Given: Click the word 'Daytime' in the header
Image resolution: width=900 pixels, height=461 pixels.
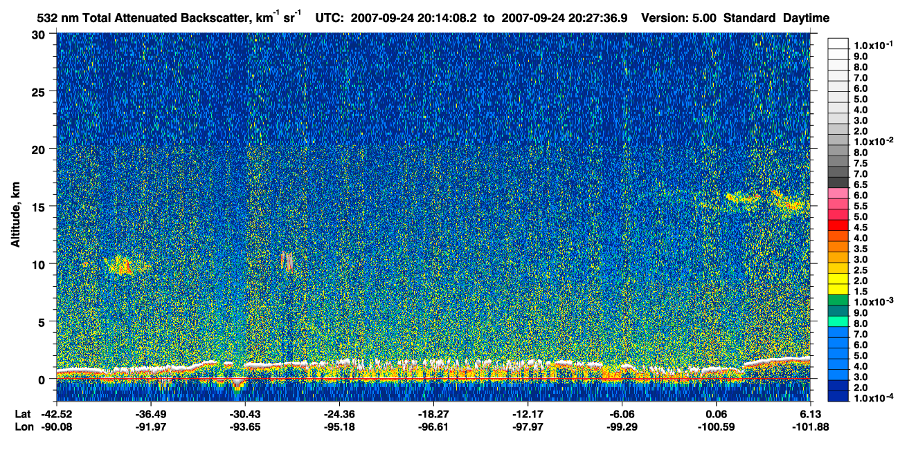Looking at the screenshot, I should point(805,18).
